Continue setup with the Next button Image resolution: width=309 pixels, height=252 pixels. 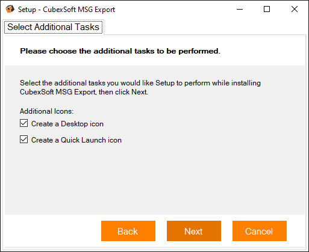(x=194, y=231)
